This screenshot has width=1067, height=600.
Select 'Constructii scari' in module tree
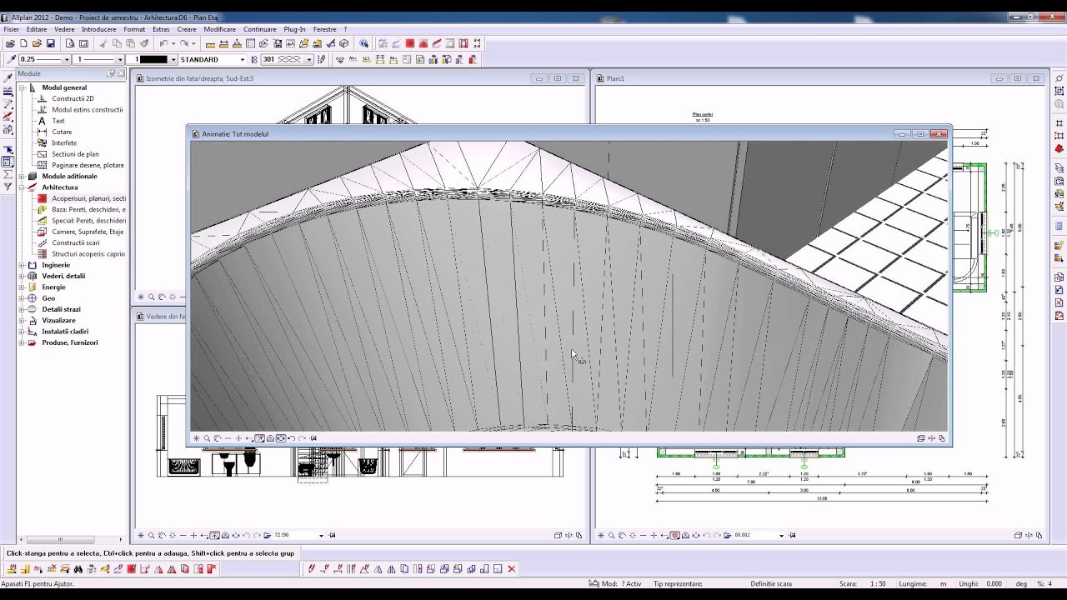(x=76, y=242)
